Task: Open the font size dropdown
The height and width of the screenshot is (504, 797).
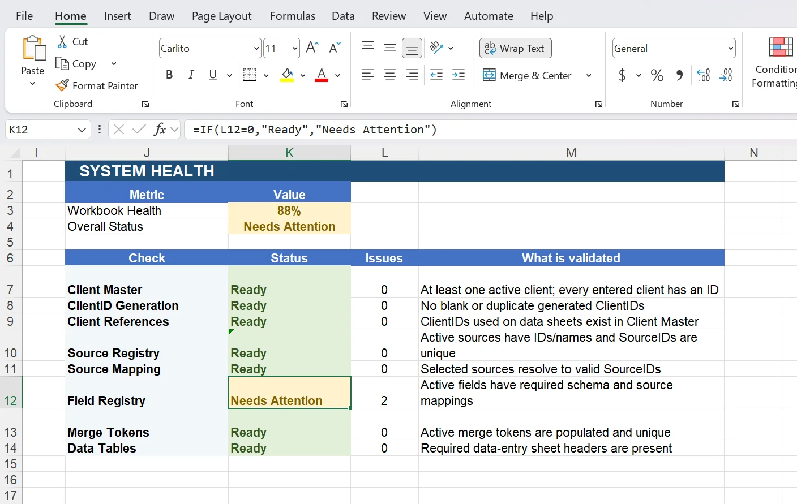Action: pos(295,48)
